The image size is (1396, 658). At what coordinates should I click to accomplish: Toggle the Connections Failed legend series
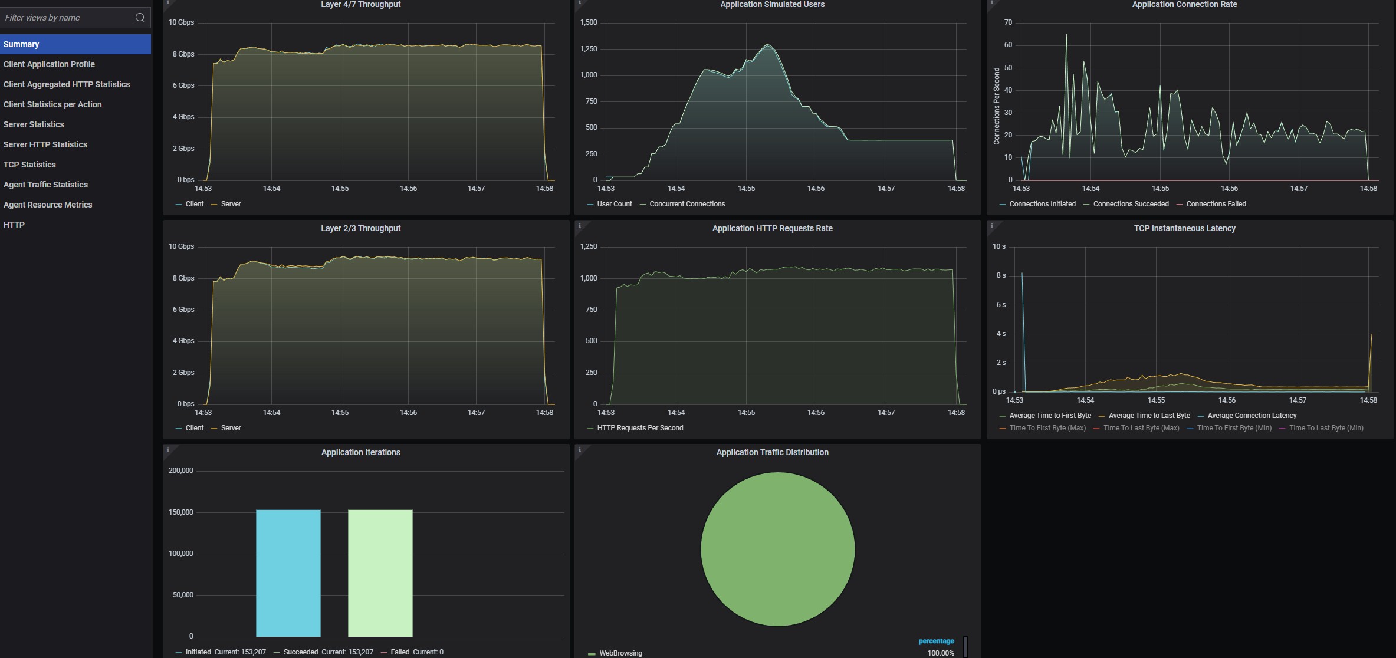(x=1216, y=204)
